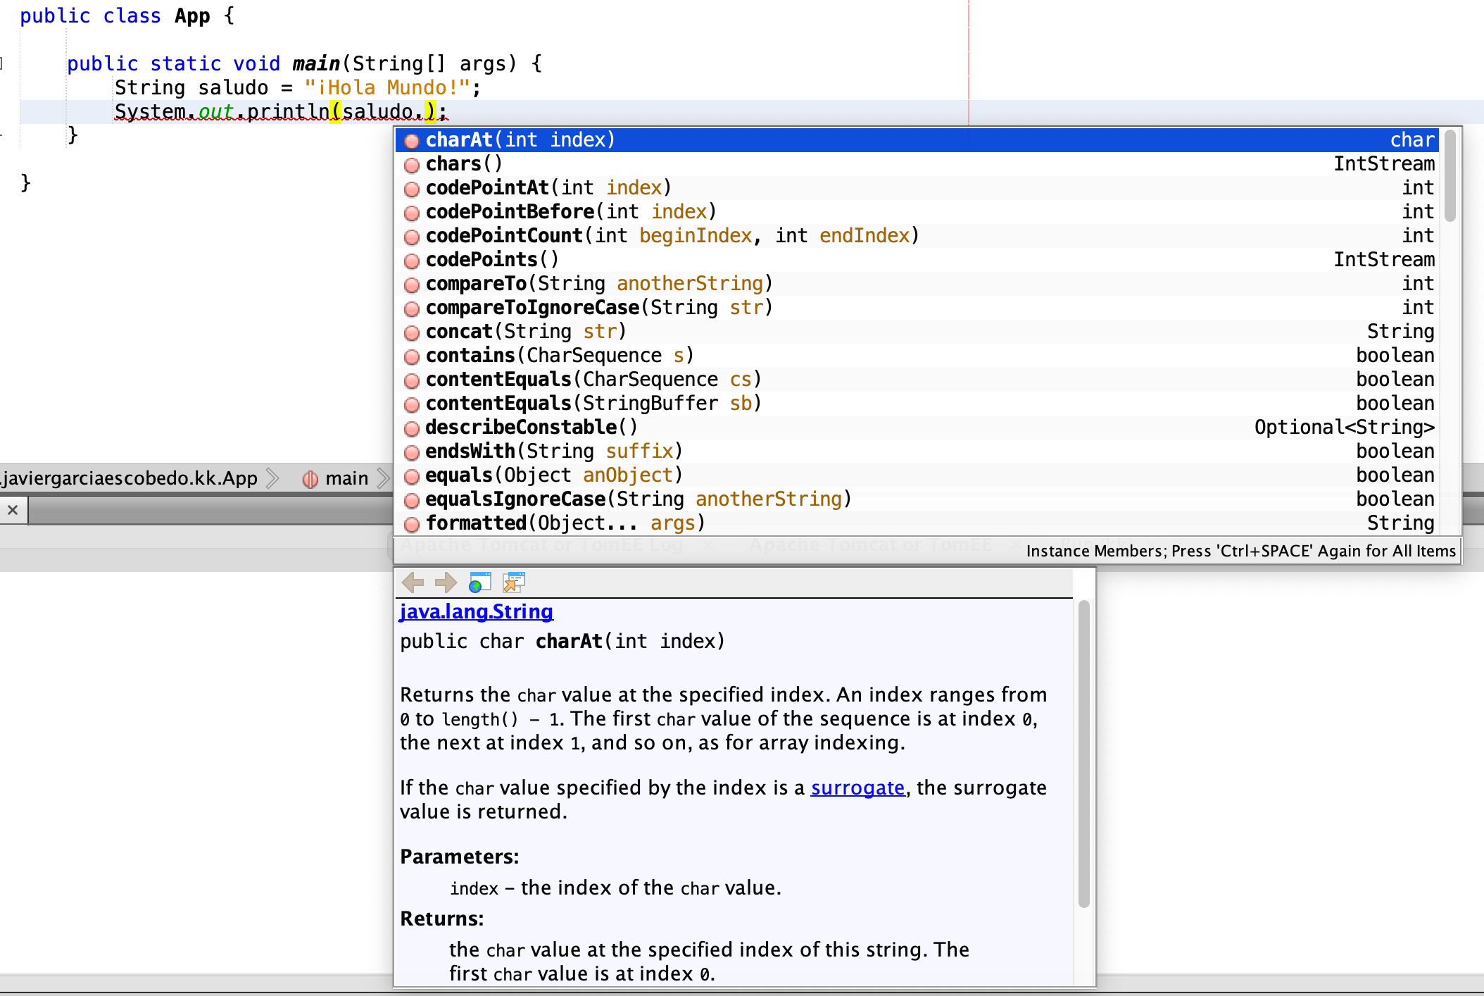Click the open source in editor icon
The image size is (1484, 996).
(514, 583)
